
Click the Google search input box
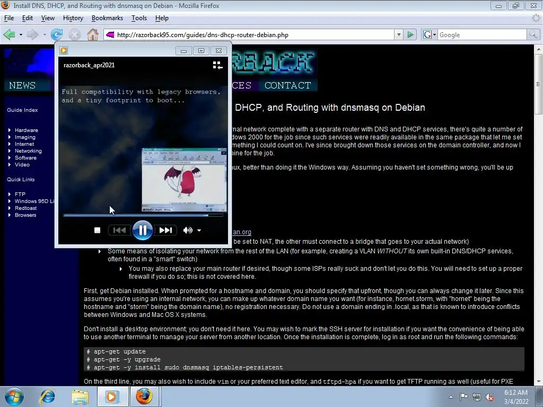[483, 34]
